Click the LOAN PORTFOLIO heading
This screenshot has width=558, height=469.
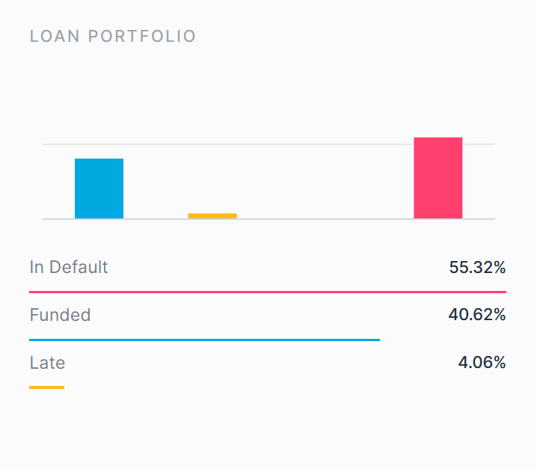113,36
